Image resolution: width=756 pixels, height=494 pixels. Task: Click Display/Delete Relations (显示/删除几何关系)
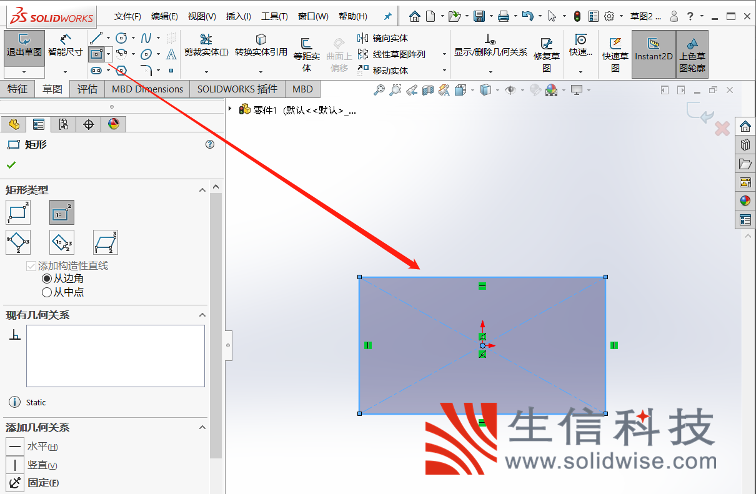click(x=490, y=46)
